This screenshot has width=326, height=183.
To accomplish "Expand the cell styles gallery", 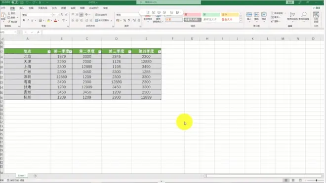I will (241, 21).
